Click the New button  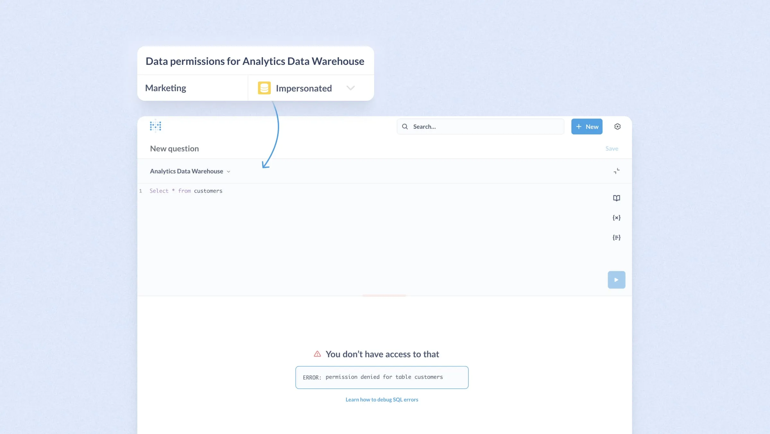(587, 126)
